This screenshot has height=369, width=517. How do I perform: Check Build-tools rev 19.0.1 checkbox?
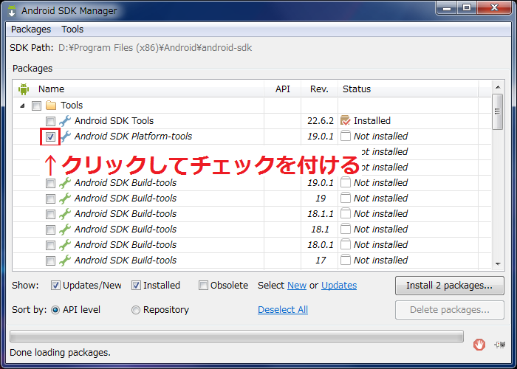pyautogui.click(x=50, y=183)
